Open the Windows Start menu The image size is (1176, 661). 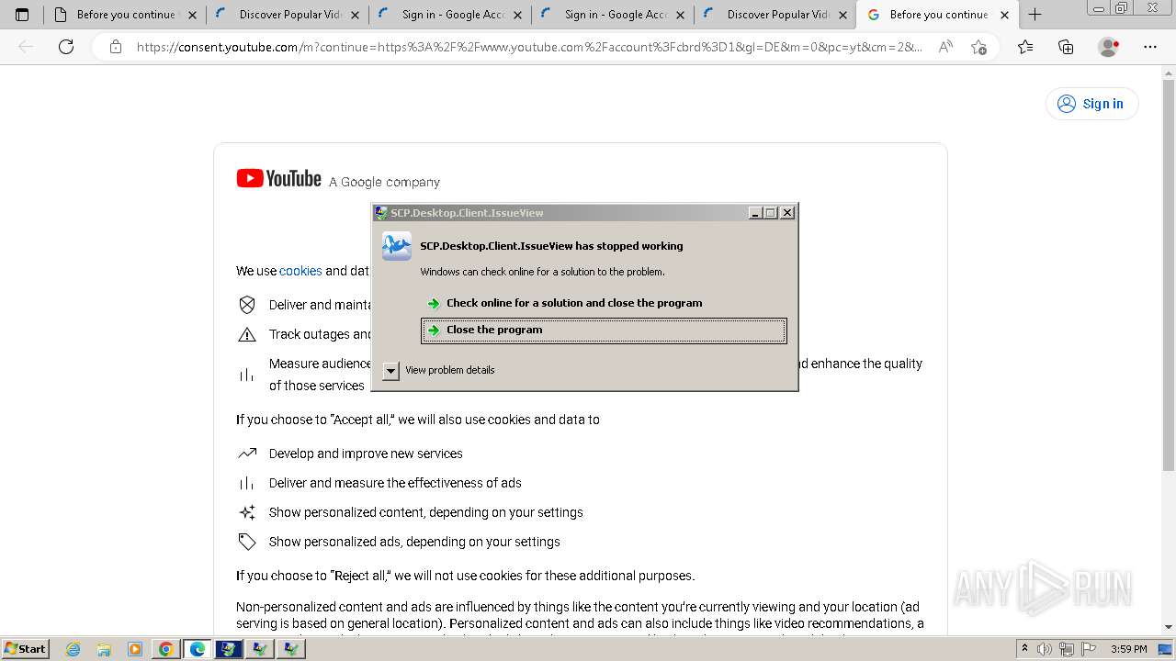pyautogui.click(x=26, y=649)
